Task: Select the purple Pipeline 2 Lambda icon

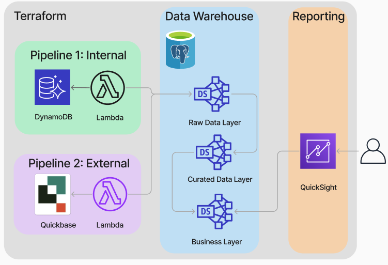Action: [x=110, y=195]
